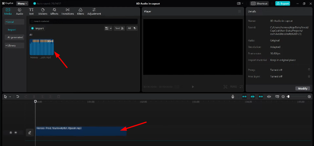Click the player screenshot focus icon

(225, 87)
